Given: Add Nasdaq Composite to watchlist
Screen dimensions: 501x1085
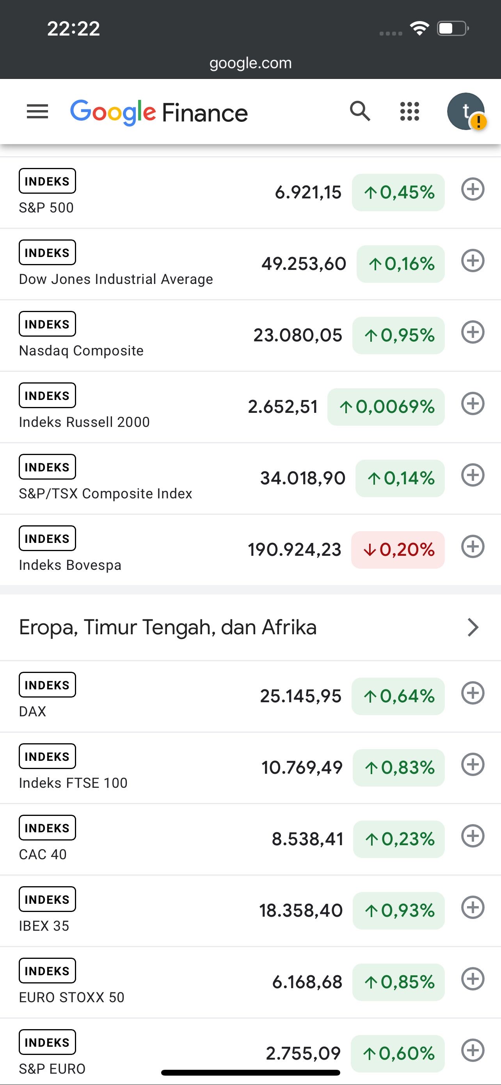Looking at the screenshot, I should click(473, 332).
